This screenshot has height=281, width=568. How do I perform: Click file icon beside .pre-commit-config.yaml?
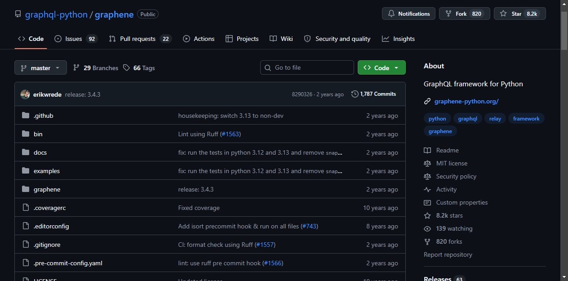click(26, 263)
